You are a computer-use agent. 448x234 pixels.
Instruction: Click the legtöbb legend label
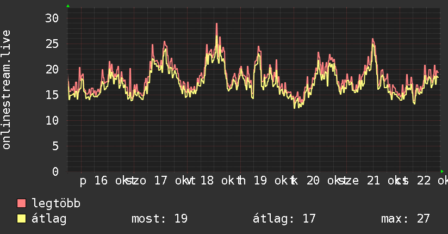(x=56, y=204)
